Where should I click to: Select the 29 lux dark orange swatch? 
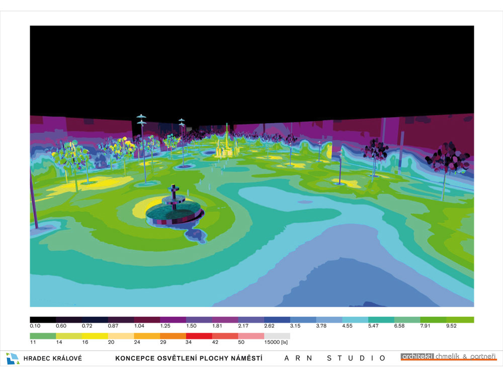[x=173, y=336]
